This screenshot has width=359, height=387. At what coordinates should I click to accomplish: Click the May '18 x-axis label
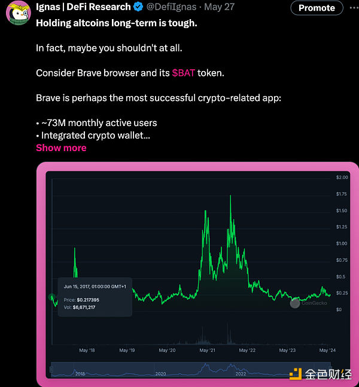tap(87, 351)
